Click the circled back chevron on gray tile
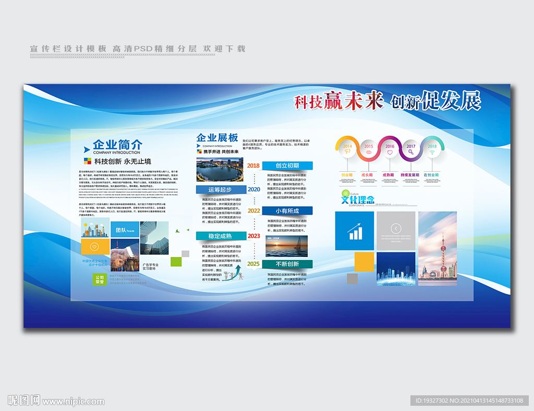The width and height of the screenshot is (534, 411). (396, 228)
